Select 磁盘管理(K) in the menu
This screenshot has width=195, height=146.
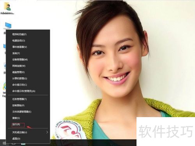[x=18, y=72]
